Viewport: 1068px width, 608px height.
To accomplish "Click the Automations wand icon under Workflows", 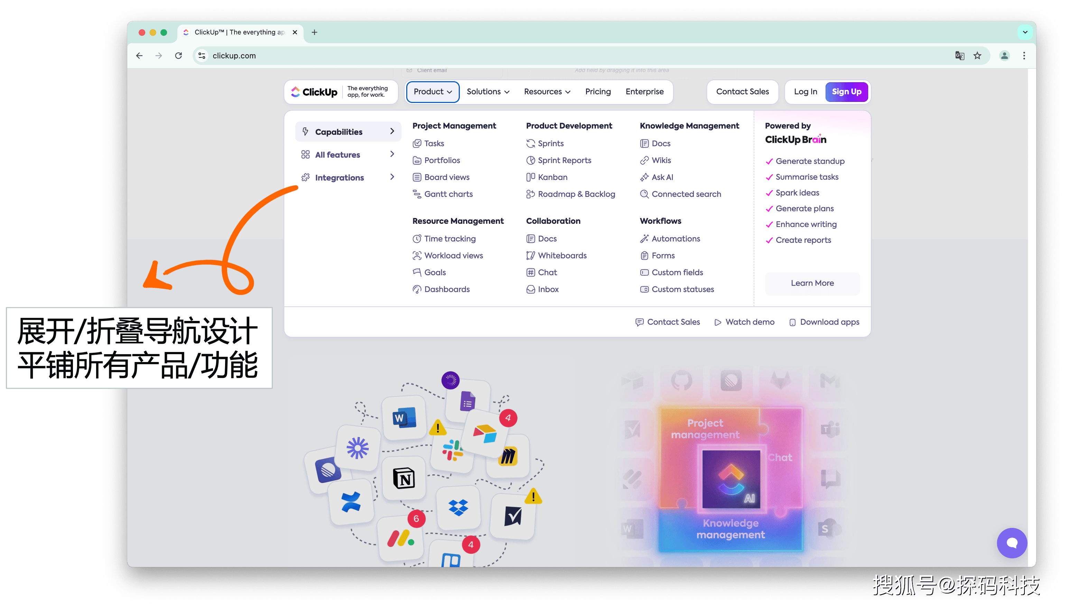I will [644, 238].
